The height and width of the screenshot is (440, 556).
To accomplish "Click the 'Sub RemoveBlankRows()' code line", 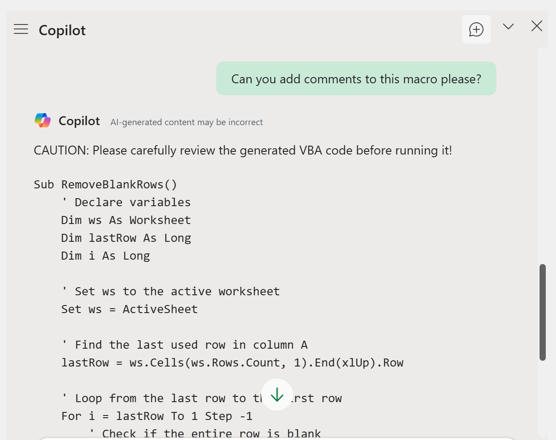I will pyautogui.click(x=106, y=185).
